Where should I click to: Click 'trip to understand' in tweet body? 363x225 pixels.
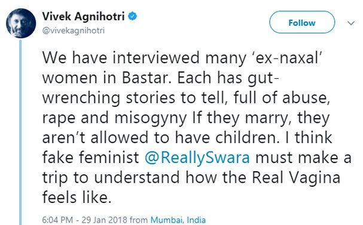tap(111, 178)
